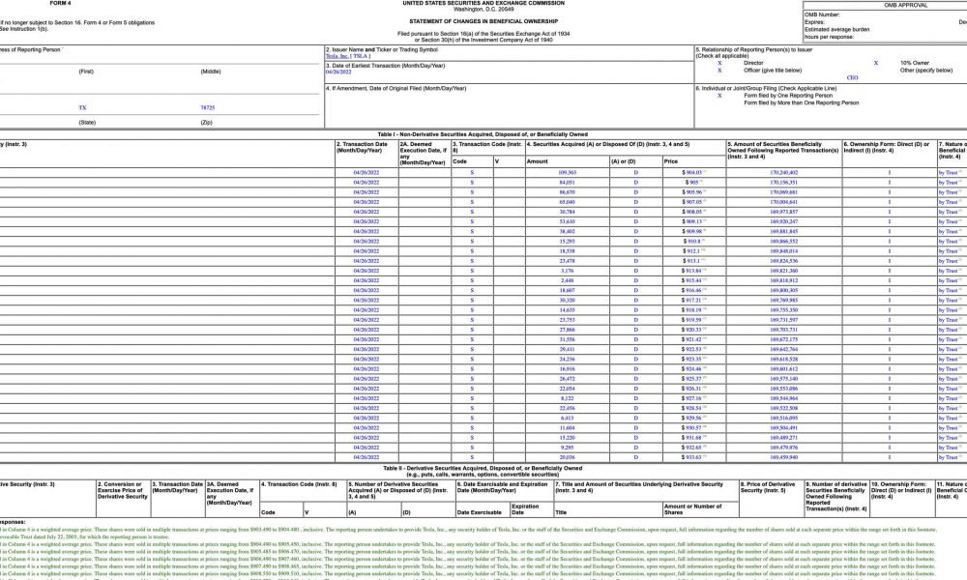Click the beneficially owned amount 170,240,402
This screenshot has width=967, height=580.
tap(784, 173)
